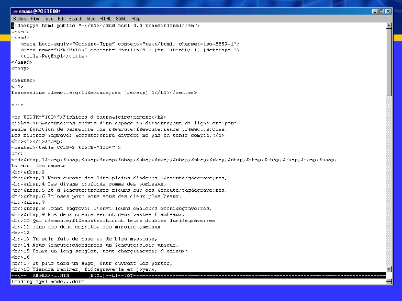Screen dimensions: 402x301
Task: Open the Help menu
Action: point(136,18)
